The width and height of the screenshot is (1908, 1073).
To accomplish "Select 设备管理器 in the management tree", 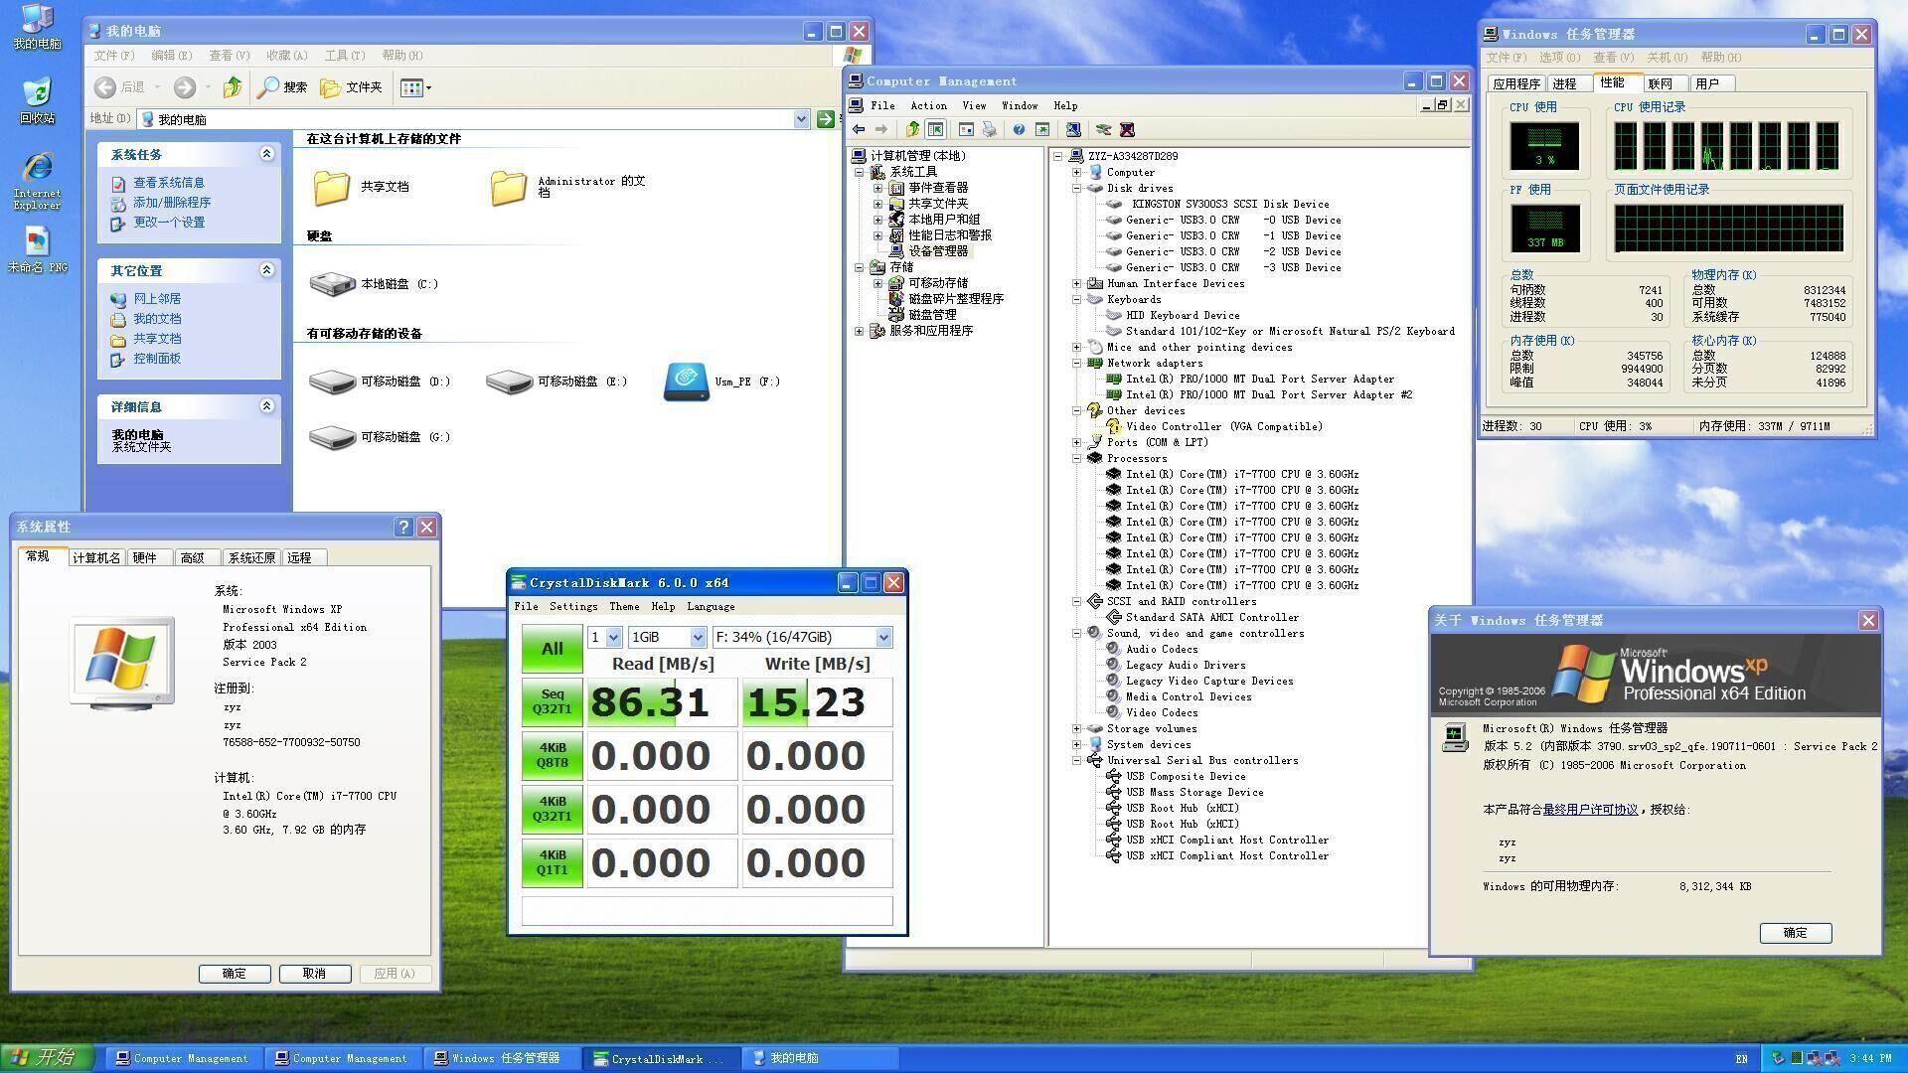I will (x=937, y=251).
